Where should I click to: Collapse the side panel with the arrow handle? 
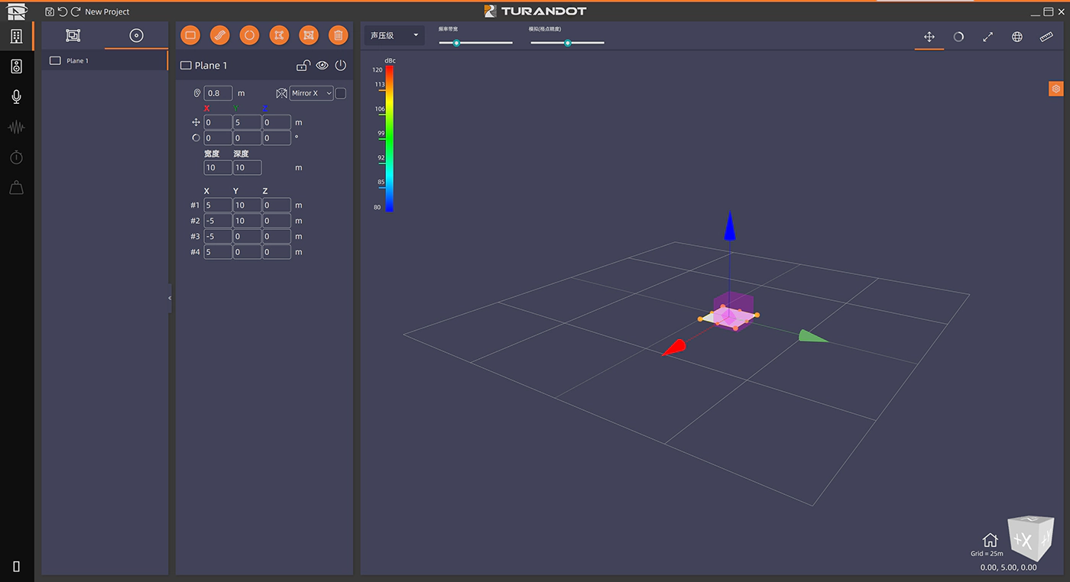(x=170, y=298)
